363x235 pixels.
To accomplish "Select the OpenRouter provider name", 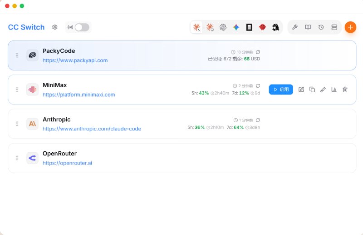I will 59,154.
